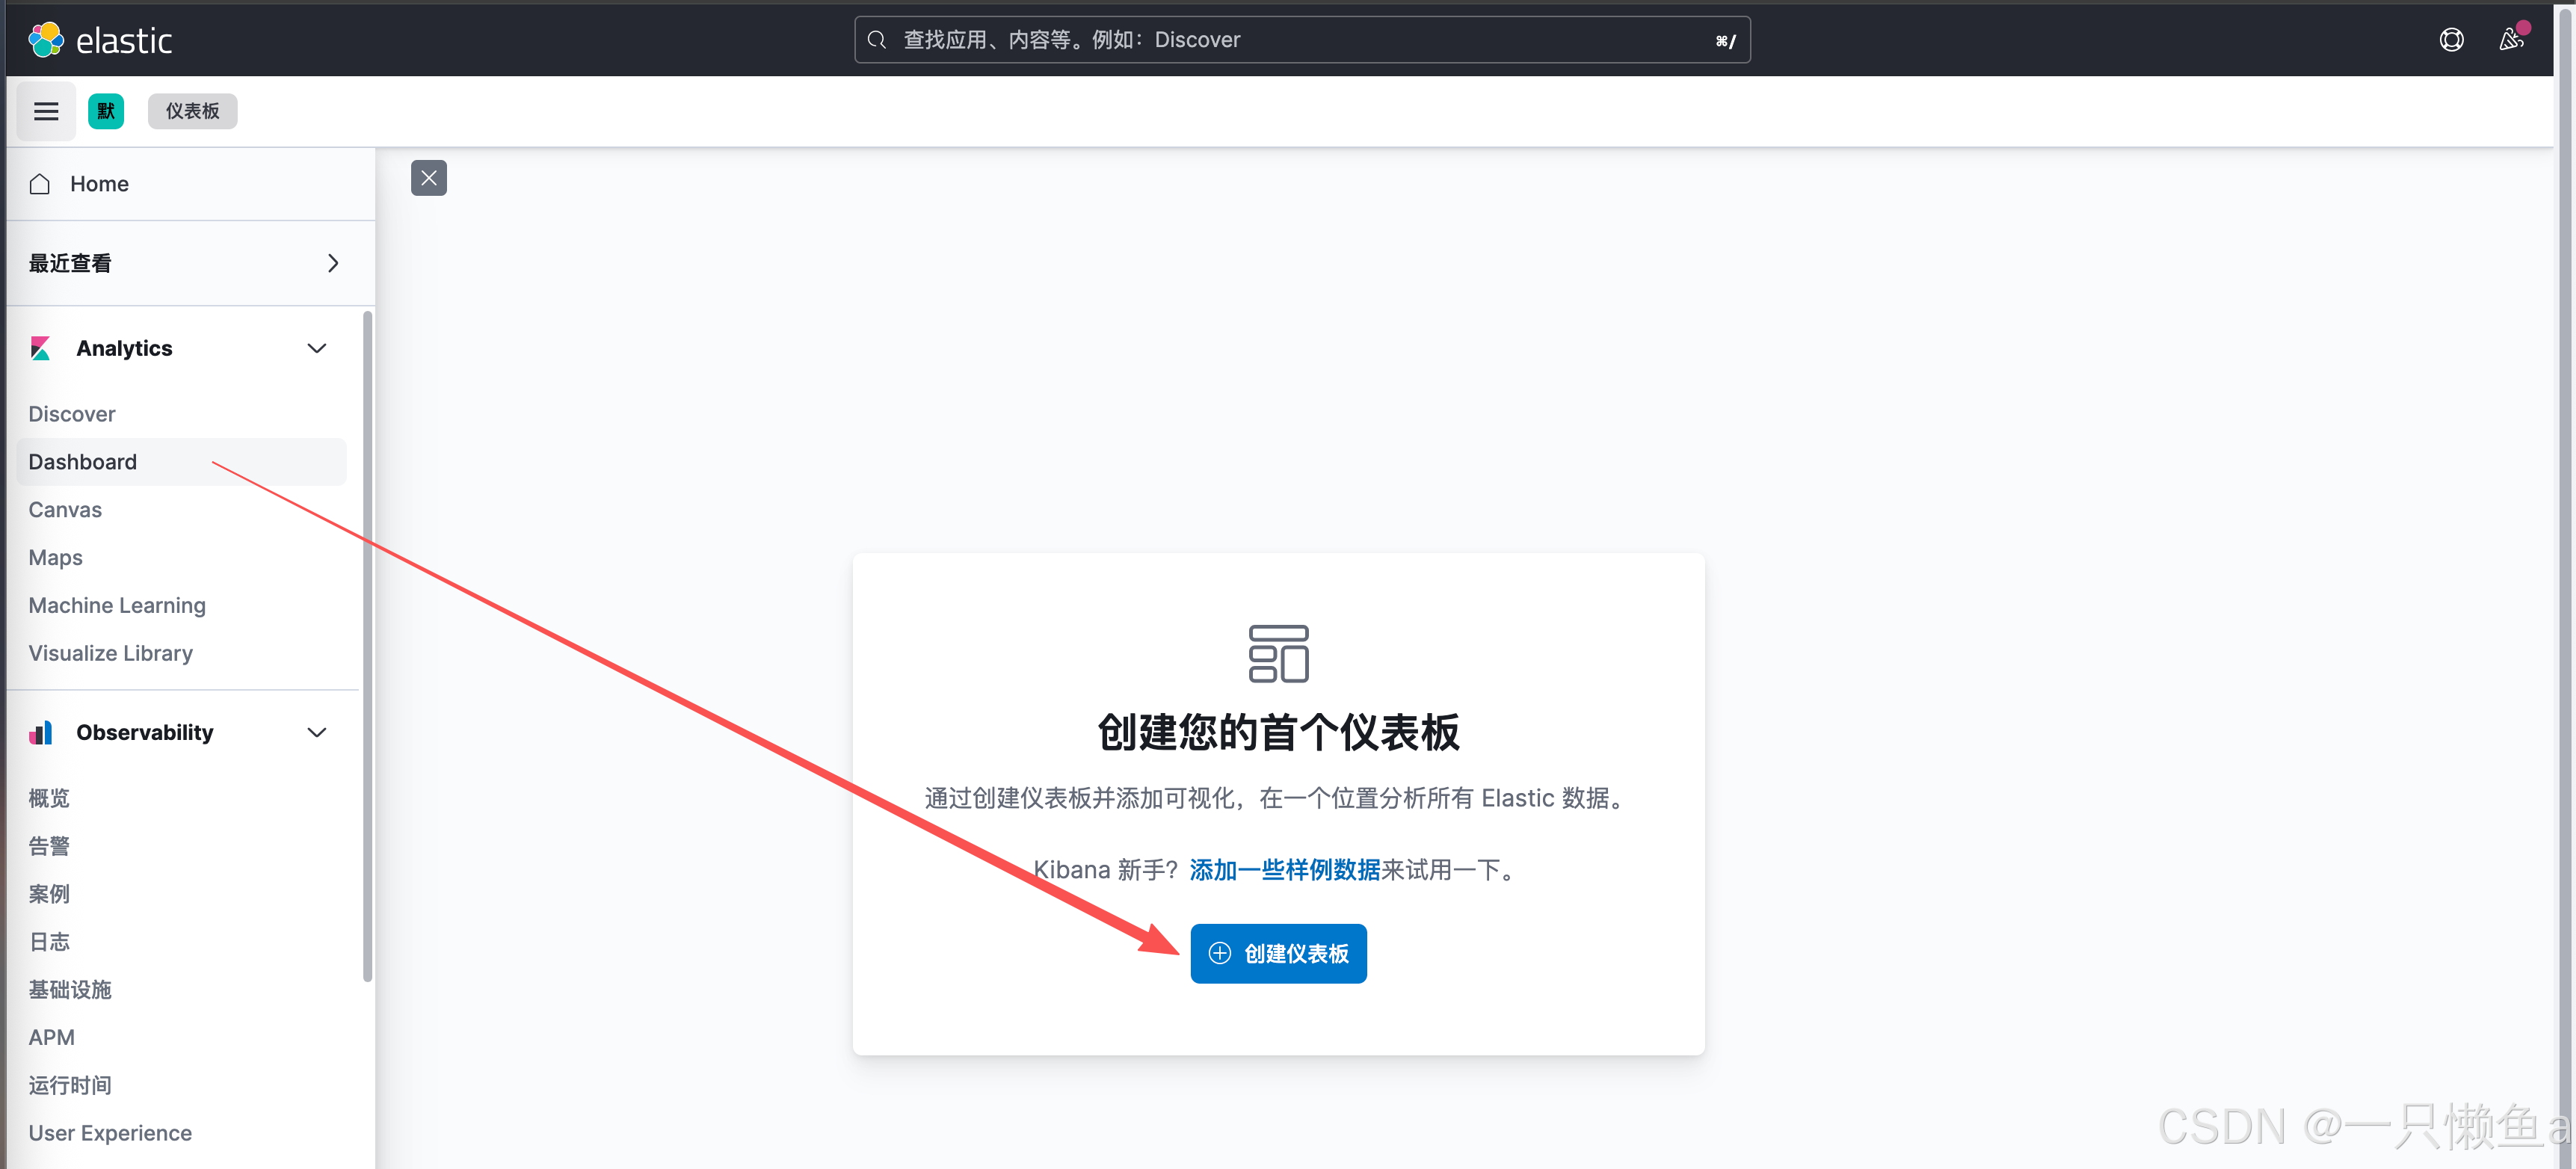This screenshot has width=2576, height=1169.
Task: Open the newsfeed notifications icon
Action: pos(2511,40)
